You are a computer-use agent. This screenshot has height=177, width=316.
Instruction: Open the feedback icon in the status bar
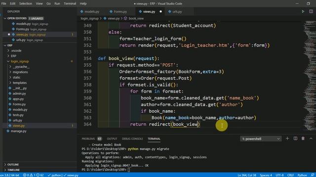(x=312, y=175)
